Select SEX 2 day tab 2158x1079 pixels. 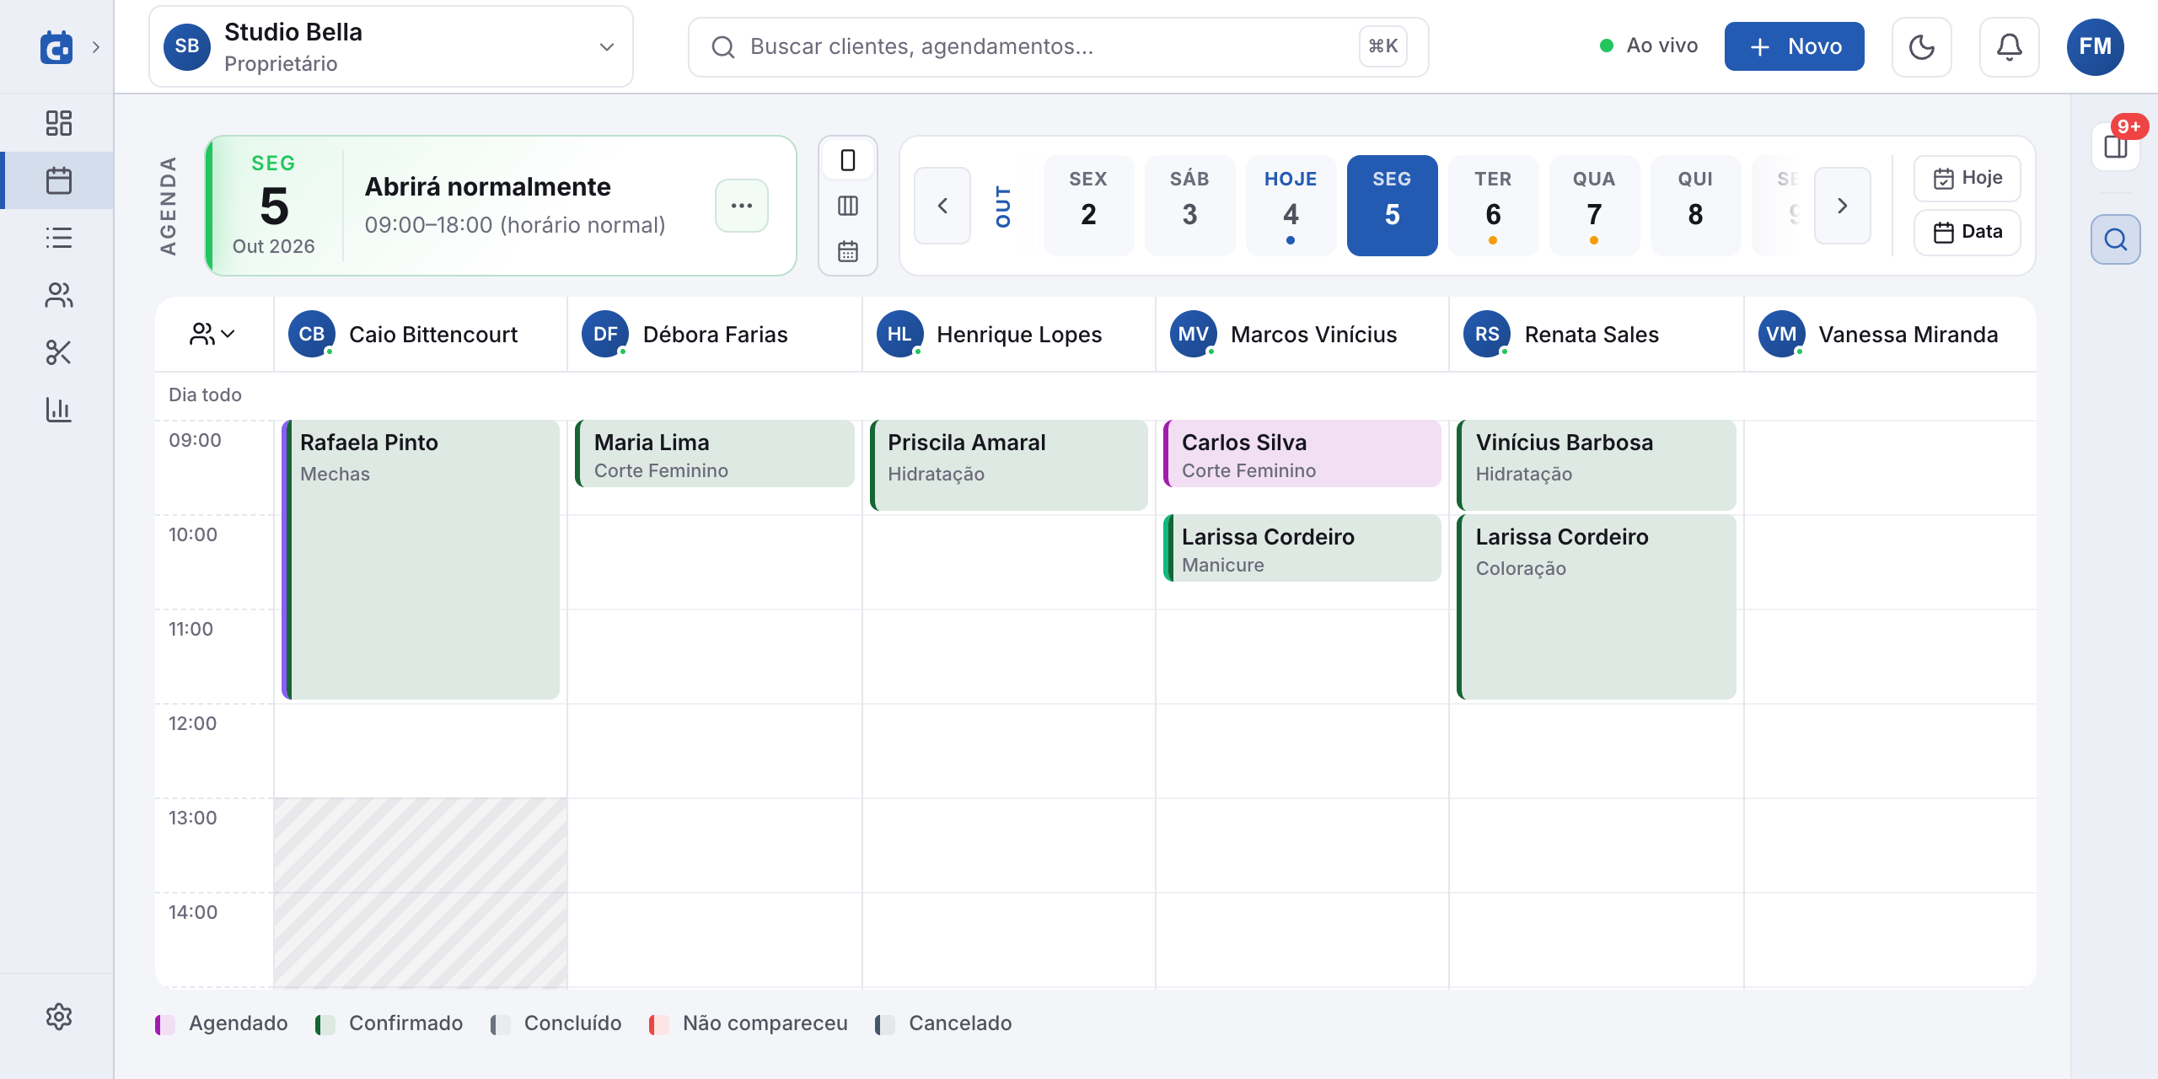pyautogui.click(x=1088, y=206)
